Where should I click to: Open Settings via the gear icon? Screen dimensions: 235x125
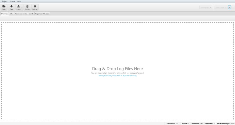35,7
